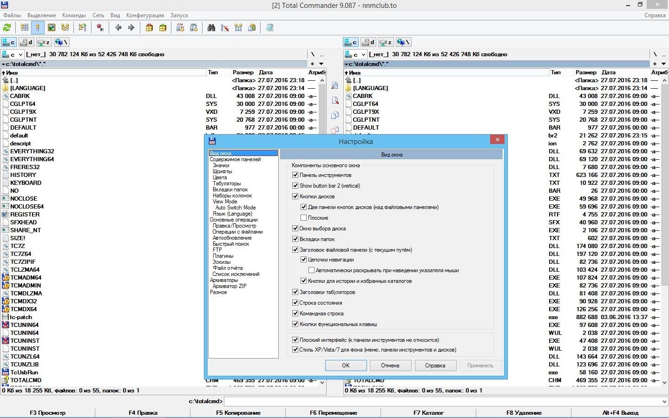669x418 pixels.
Task: Enable thumbnail view icon in toolbar
Action: click(52, 27)
